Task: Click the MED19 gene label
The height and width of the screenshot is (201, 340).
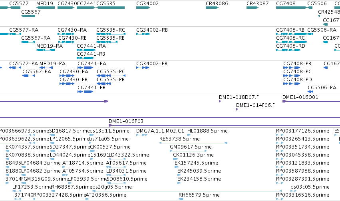Action: pyautogui.click(x=45, y=4)
